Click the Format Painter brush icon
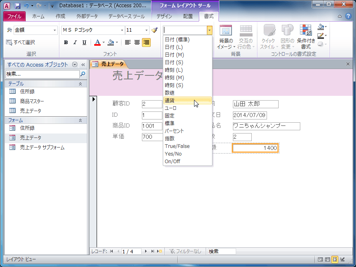 155,30
